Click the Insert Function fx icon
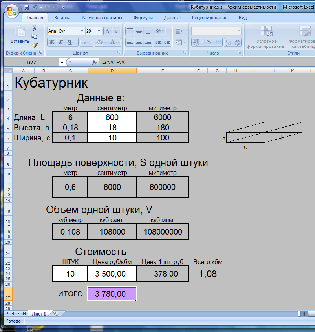 click(94, 62)
